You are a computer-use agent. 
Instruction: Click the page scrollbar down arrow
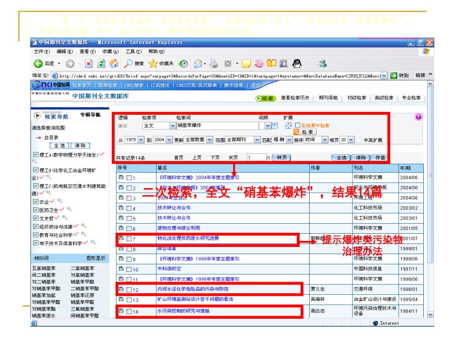coord(430,315)
